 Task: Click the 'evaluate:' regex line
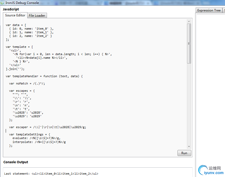(36, 138)
